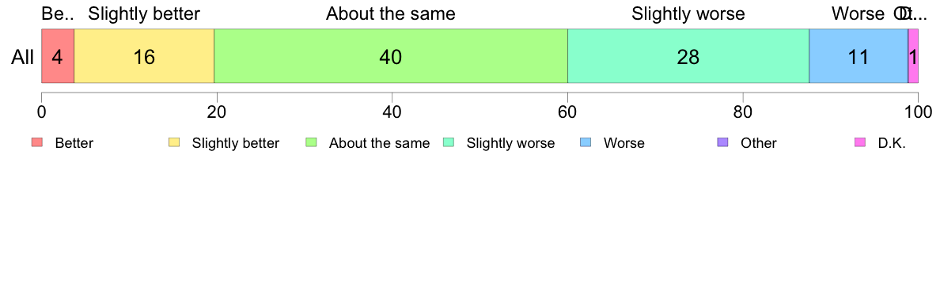Click the All row label
The height and width of the screenshot is (291, 940).
click(x=23, y=58)
